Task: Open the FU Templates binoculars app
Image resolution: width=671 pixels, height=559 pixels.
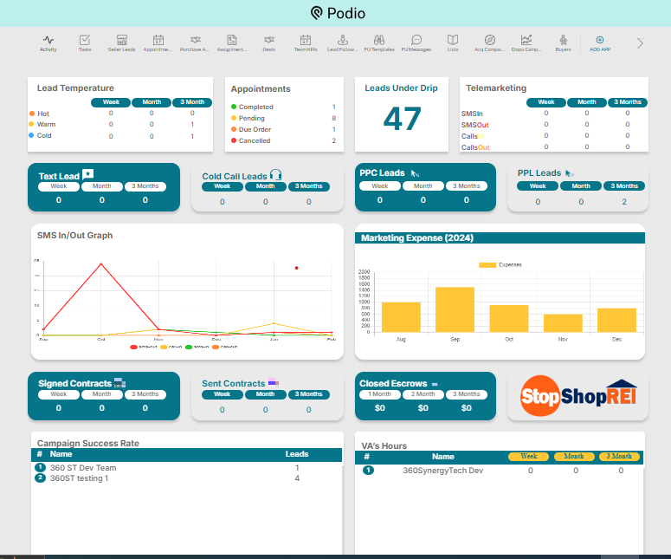Action: click(x=378, y=42)
